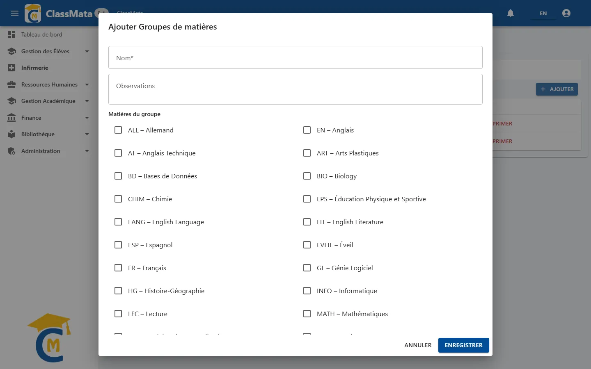Tick the AT – Anglais Technique checkbox
The image size is (591, 369).
click(118, 153)
